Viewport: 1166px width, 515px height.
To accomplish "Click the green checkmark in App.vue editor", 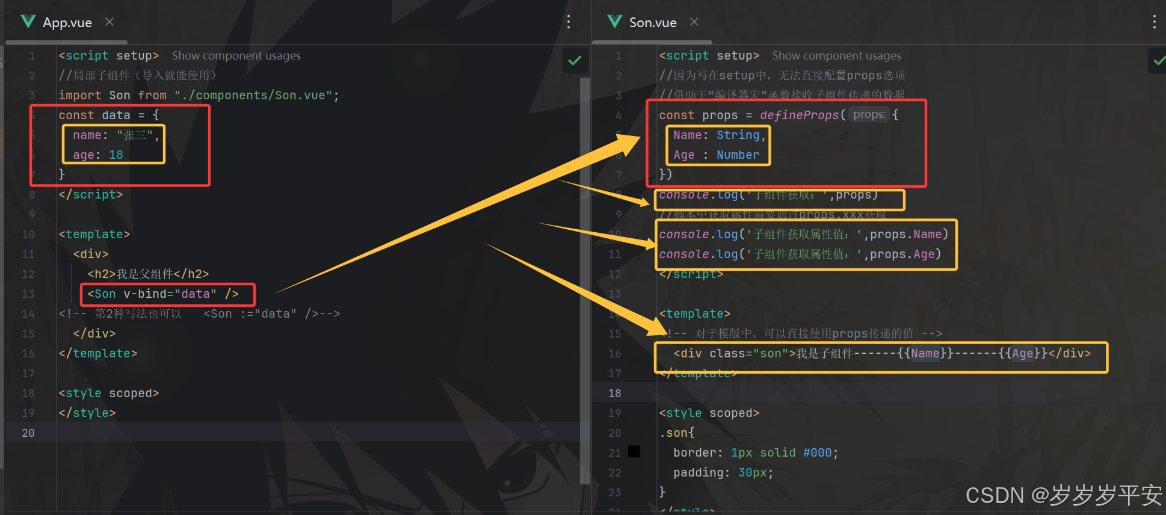I will (575, 60).
